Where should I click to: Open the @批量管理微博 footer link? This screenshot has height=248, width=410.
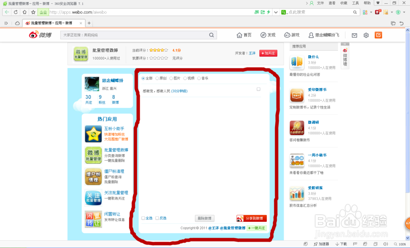click(233, 228)
